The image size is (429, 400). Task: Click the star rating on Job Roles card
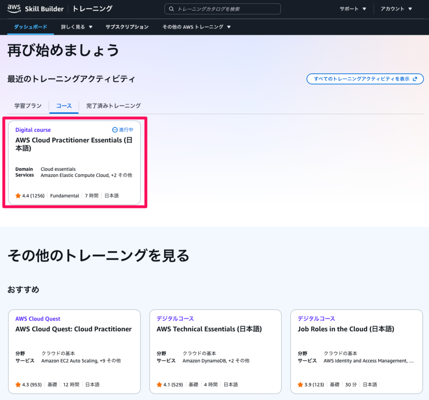coord(300,385)
